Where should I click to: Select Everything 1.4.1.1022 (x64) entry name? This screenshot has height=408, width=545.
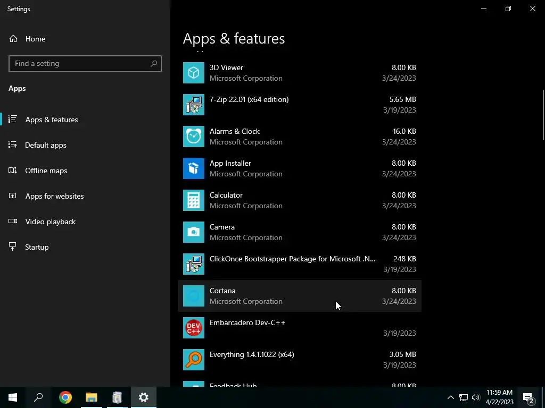click(x=252, y=354)
